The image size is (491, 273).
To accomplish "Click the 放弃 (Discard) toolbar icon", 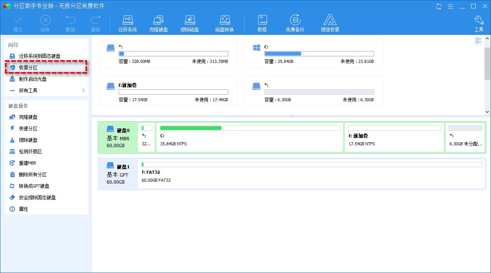I will click(45, 22).
